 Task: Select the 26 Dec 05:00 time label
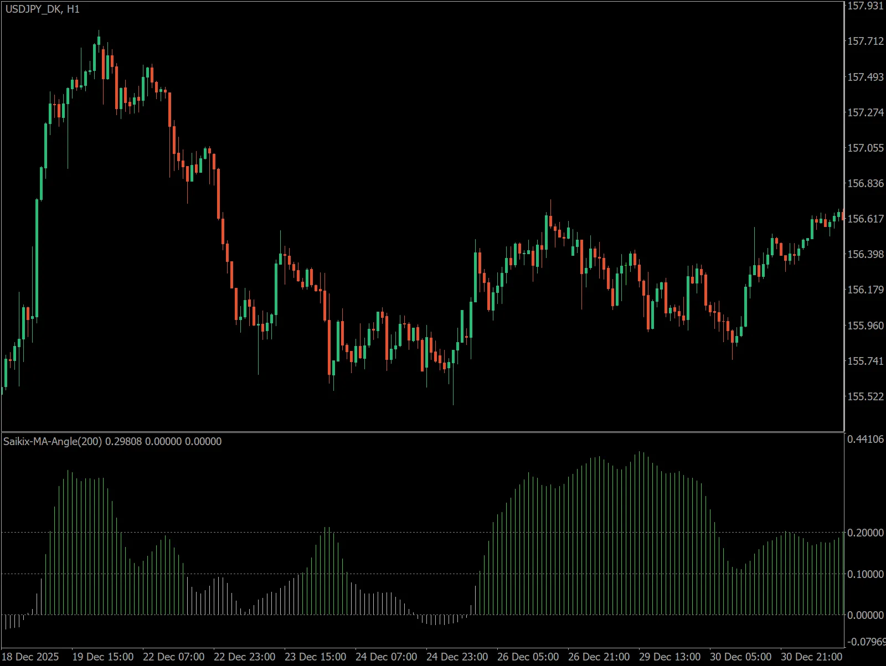point(528,657)
